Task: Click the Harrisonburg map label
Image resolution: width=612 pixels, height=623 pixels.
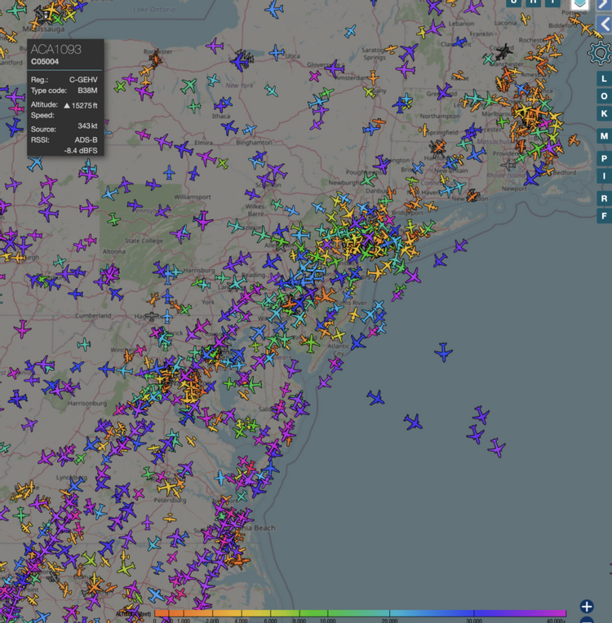Action: click(x=87, y=404)
